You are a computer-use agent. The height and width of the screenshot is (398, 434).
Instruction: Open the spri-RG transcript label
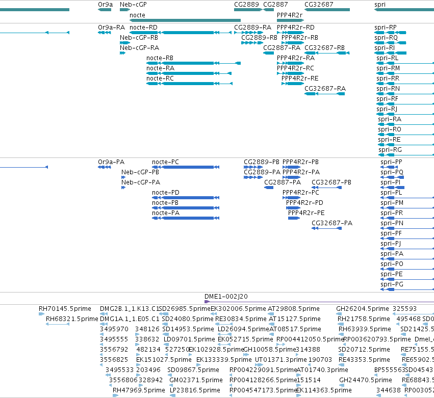point(390,150)
